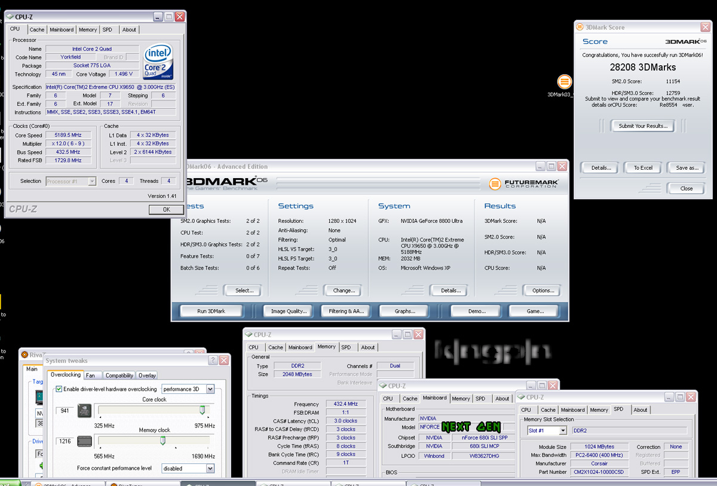Click the 28208 3DMarks score text
Viewport: 717px width, 486px height.
(x=642, y=68)
